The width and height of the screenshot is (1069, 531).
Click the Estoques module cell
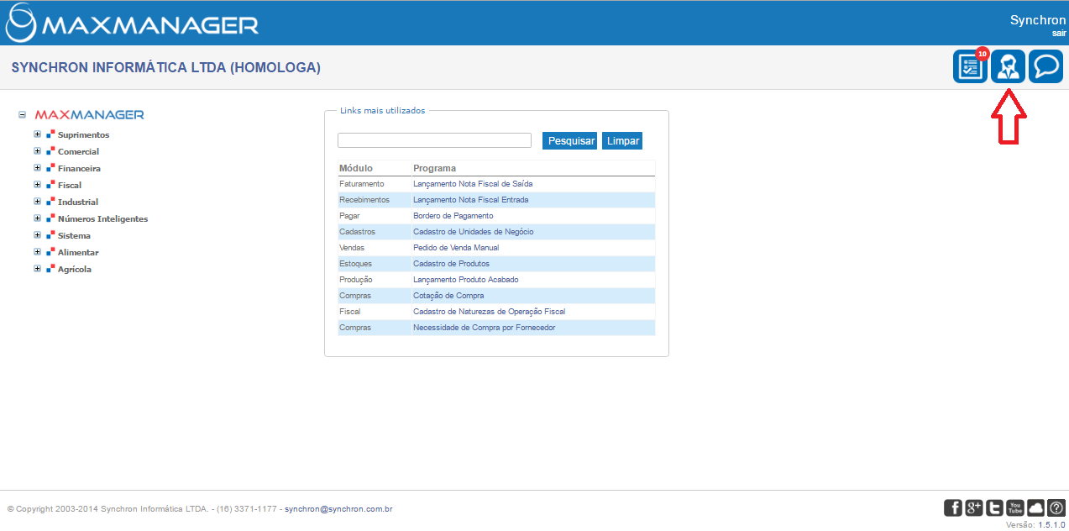tap(356, 264)
